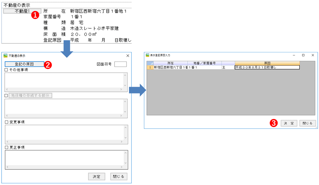Open the 登記の原因 button
The height and width of the screenshot is (185, 319).
coord(24,64)
